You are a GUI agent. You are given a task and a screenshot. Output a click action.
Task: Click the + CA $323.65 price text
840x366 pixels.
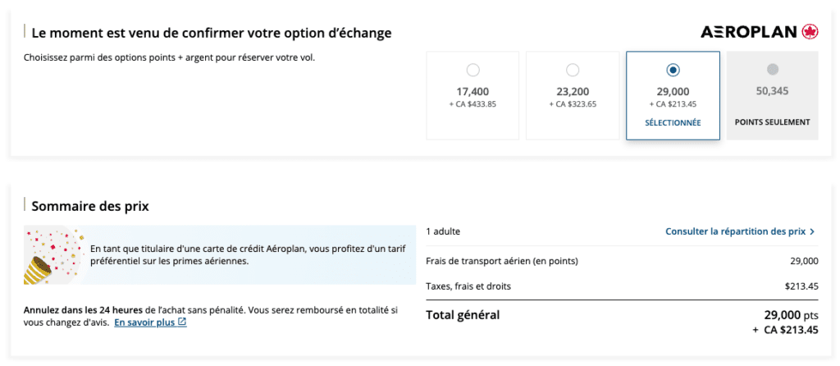click(x=573, y=104)
